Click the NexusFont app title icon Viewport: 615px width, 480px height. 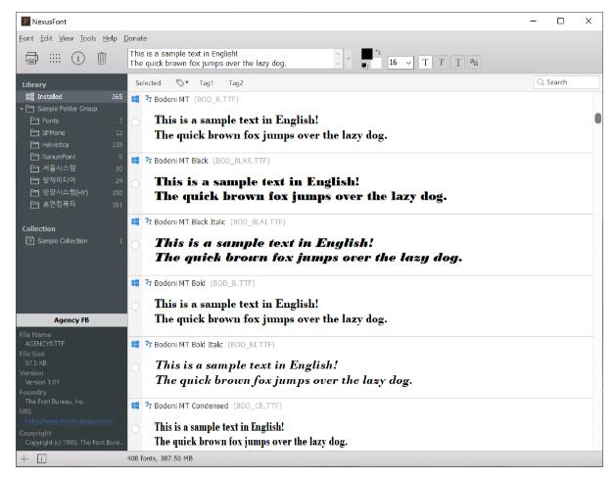click(25, 22)
